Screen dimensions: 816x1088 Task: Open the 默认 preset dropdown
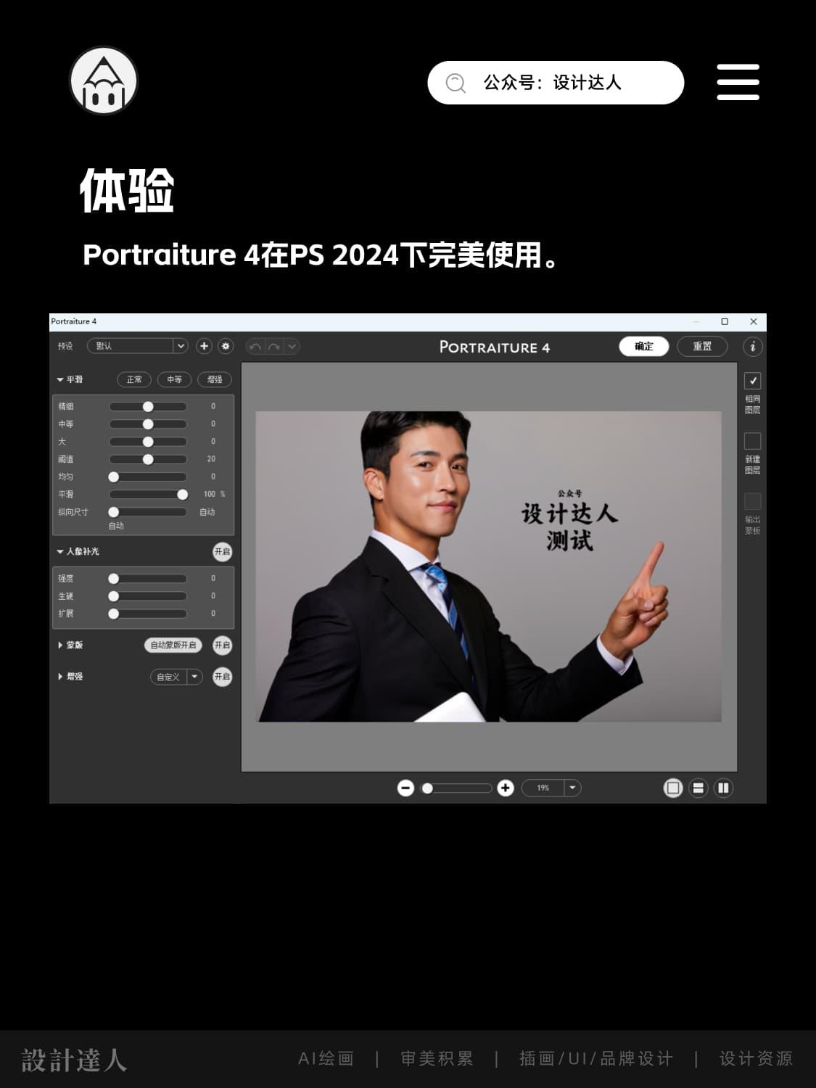(181, 346)
